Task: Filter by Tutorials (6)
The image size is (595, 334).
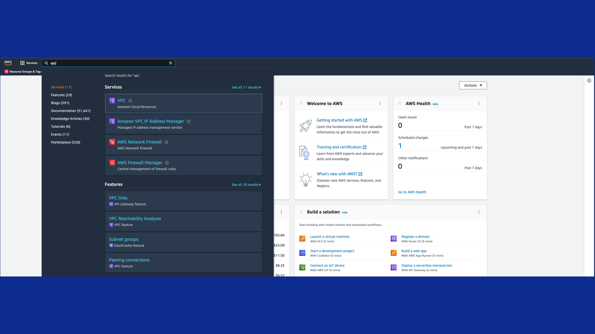Action: (x=60, y=126)
